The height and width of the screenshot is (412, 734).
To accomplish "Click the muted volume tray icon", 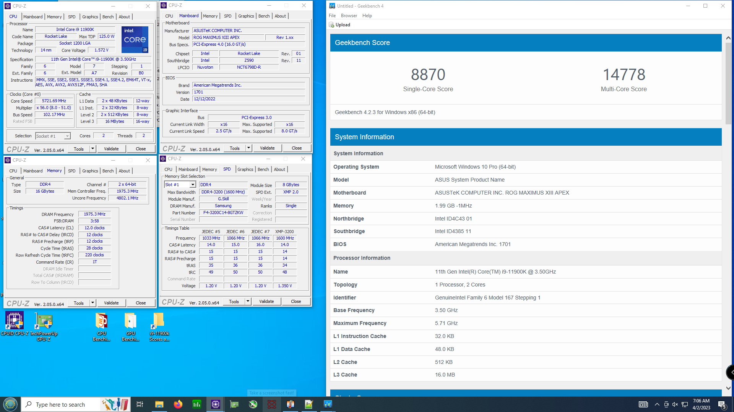I will click(x=675, y=404).
